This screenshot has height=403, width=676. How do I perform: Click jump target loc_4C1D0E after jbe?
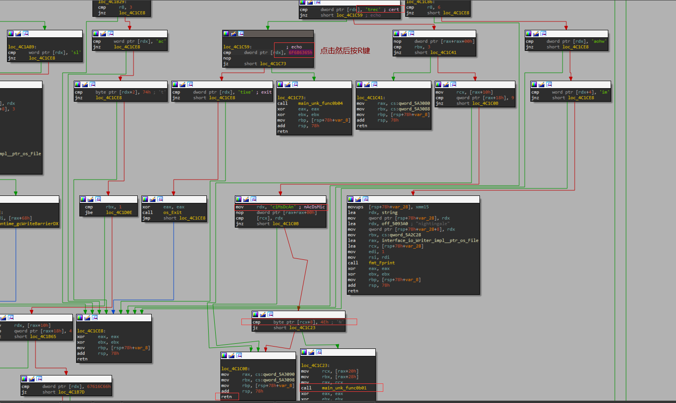[119, 213]
